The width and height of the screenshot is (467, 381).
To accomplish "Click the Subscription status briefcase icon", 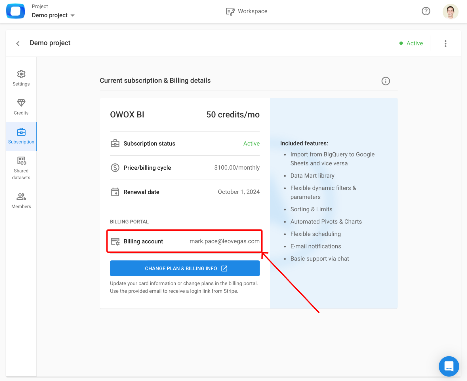I will [115, 144].
